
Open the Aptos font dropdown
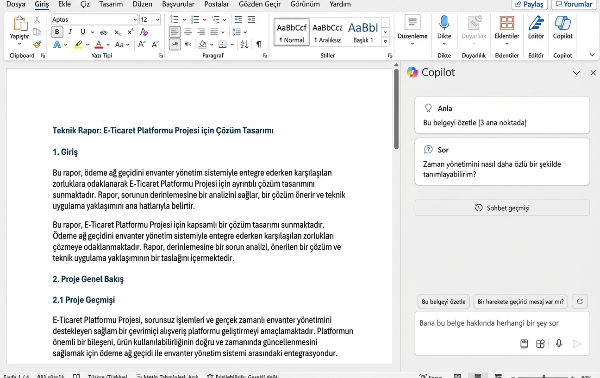135,19
